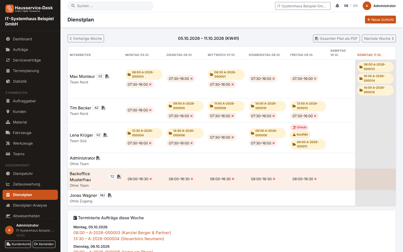The height and width of the screenshot is (252, 403).
Task: Download Tim Becker's plan PDF icon
Action: [104, 108]
